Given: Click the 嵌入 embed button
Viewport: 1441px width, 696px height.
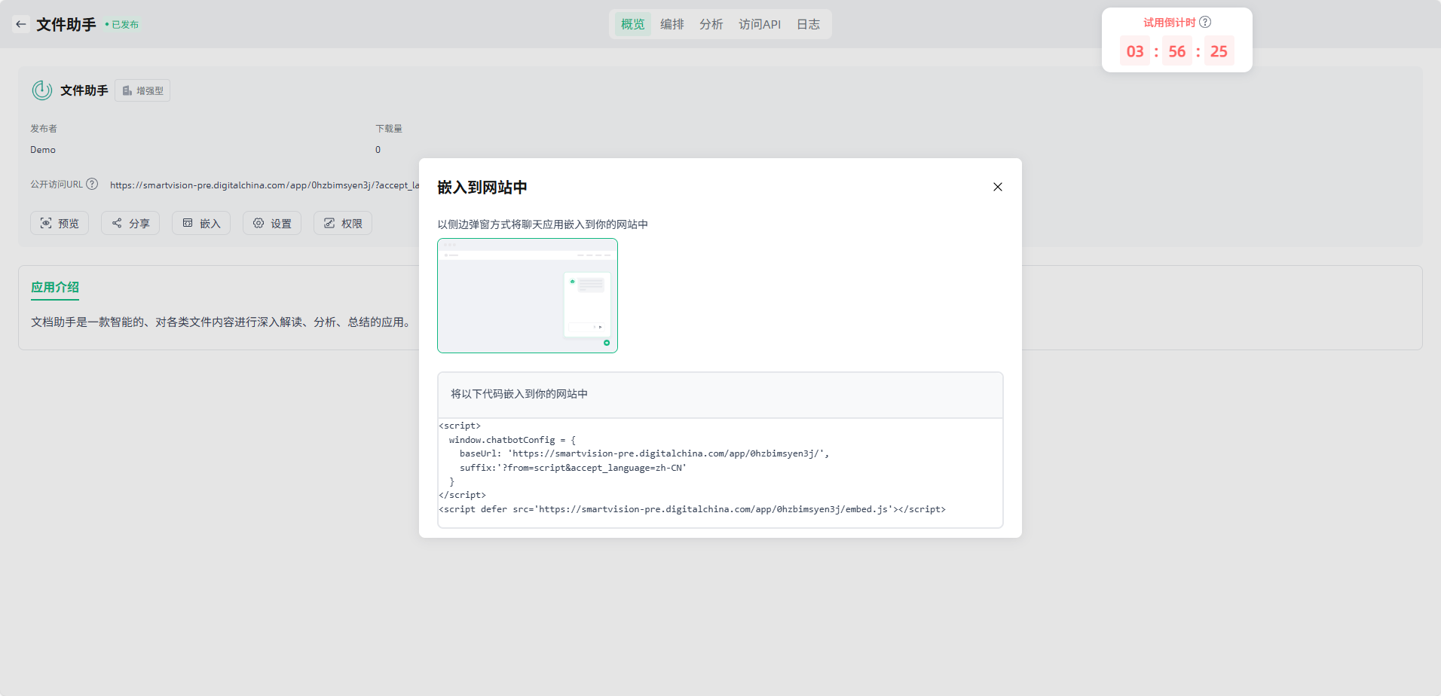Looking at the screenshot, I should (x=201, y=223).
